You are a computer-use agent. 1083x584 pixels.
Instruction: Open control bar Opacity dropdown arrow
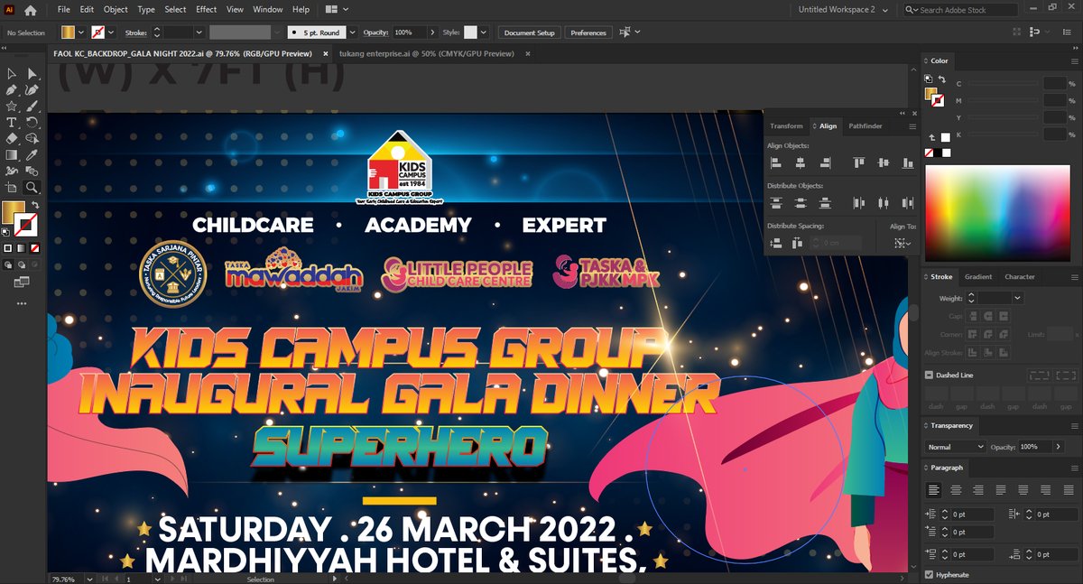[434, 32]
